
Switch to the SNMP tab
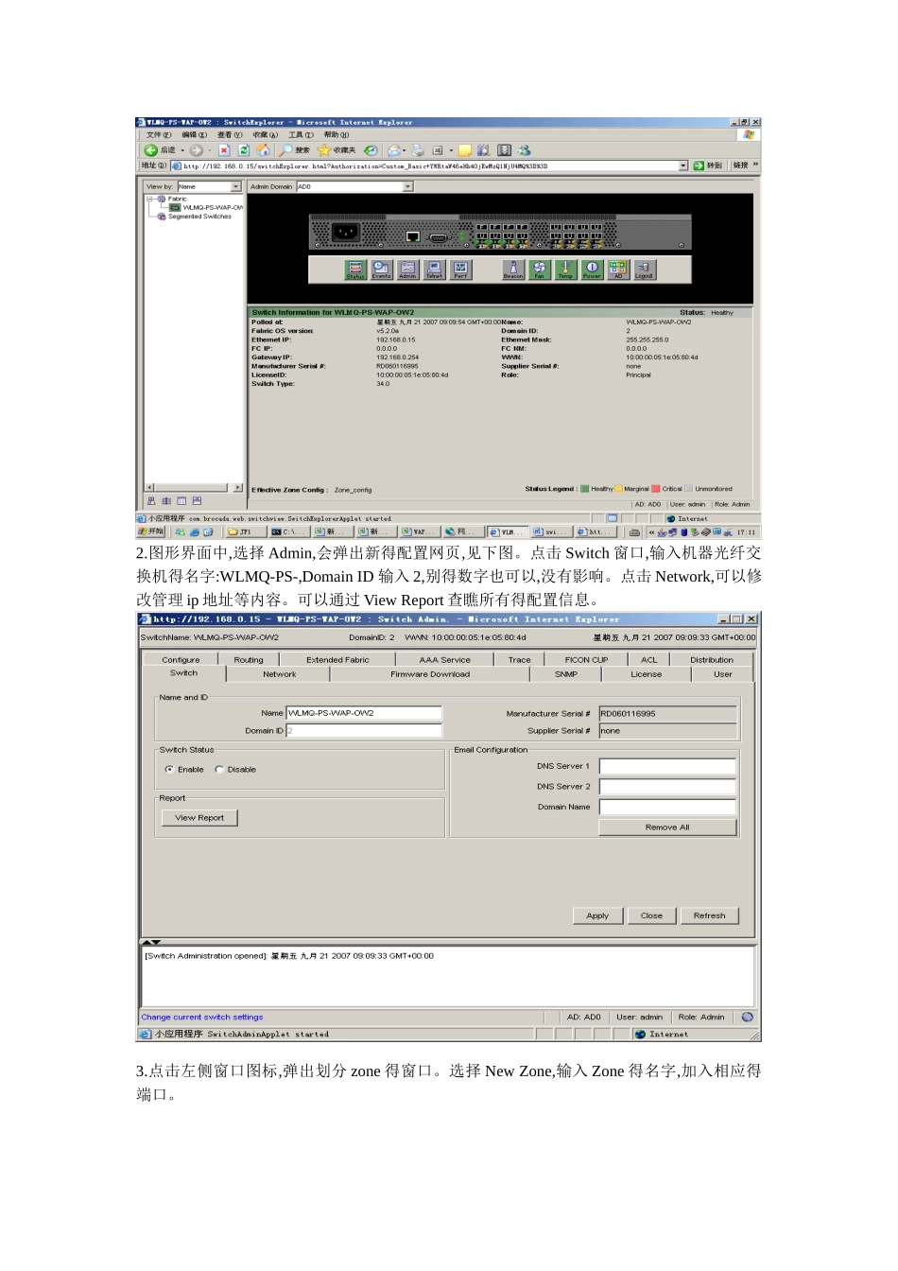pyautogui.click(x=565, y=674)
